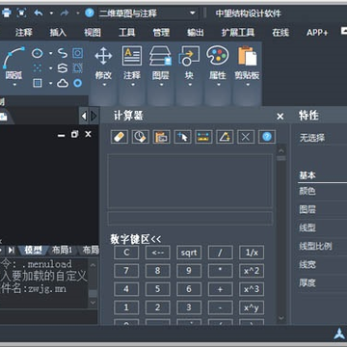Expand the 图层 panel dropdown arrow

161,85
